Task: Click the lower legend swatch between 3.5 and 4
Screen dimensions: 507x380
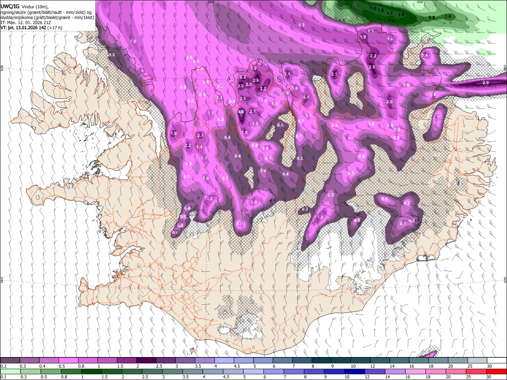Action: point(192,371)
